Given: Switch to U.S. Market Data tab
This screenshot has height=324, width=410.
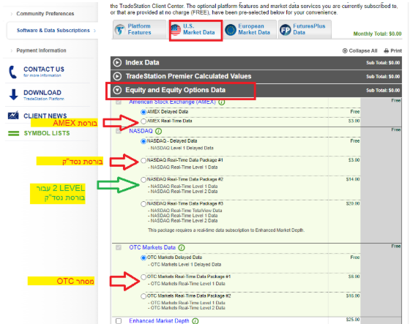Looking at the screenshot, I should point(195,29).
